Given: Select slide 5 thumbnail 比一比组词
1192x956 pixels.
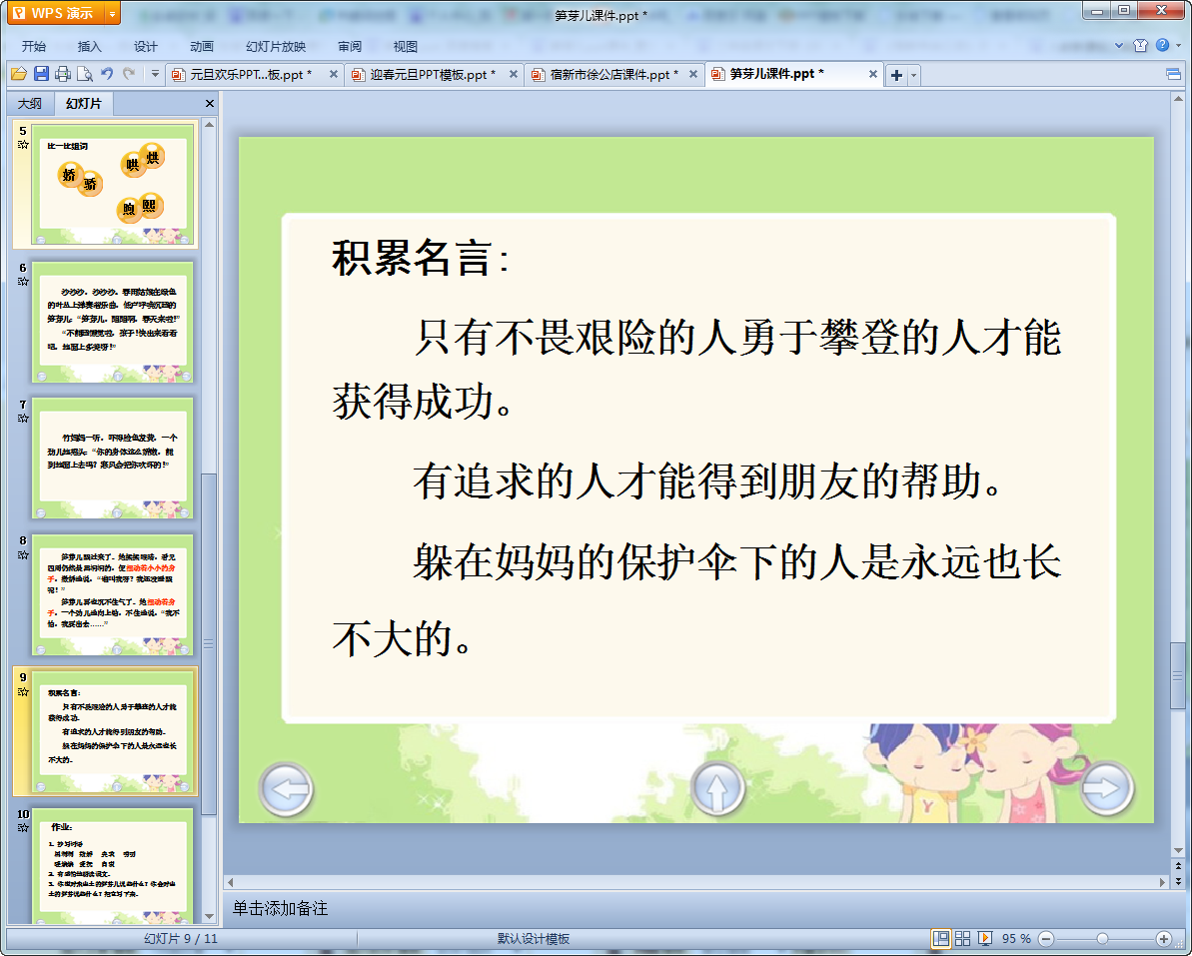Looking at the screenshot, I should (x=113, y=184).
